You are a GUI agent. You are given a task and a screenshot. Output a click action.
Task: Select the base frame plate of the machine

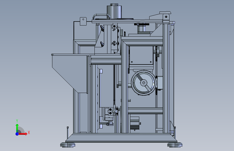tap(121, 138)
